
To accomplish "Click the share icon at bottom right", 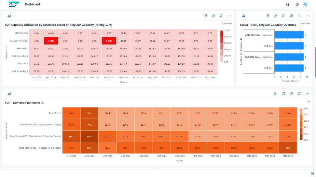I will coord(312,174).
